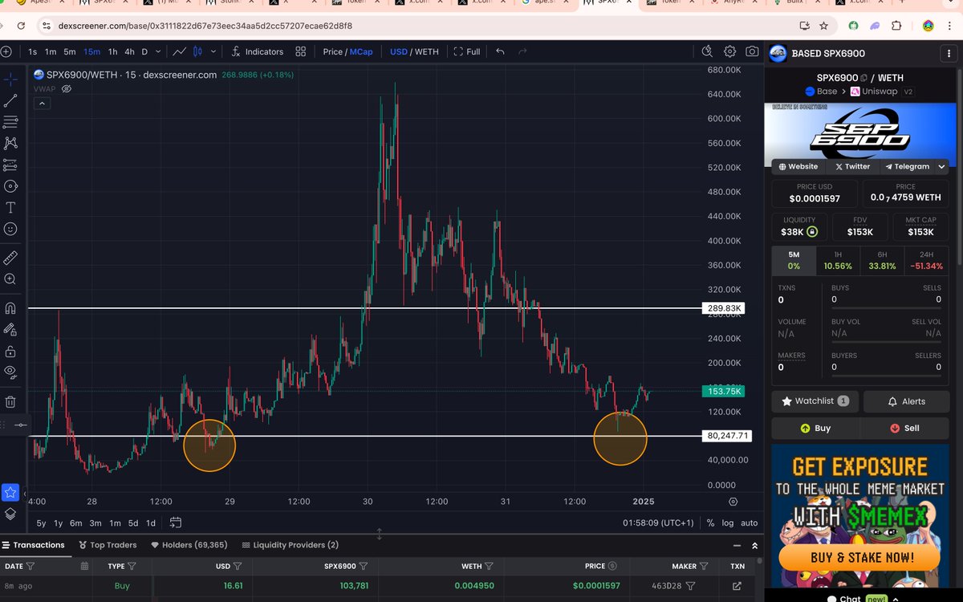Open the emoji icons tool
963x602 pixels.
(10, 229)
